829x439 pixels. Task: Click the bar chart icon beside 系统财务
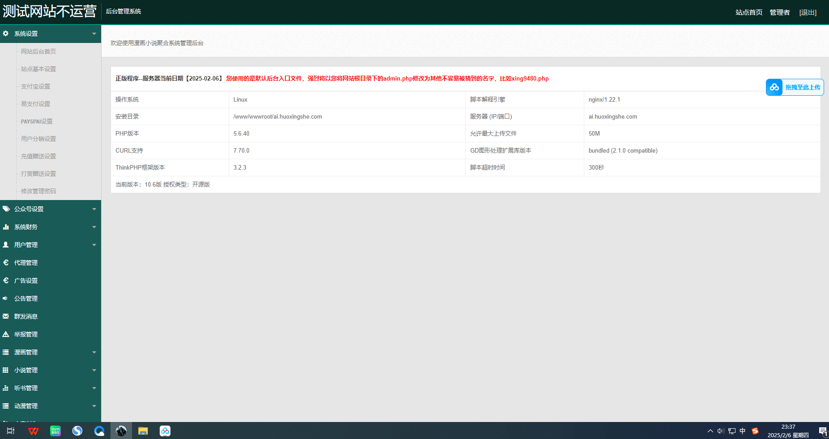coord(6,227)
